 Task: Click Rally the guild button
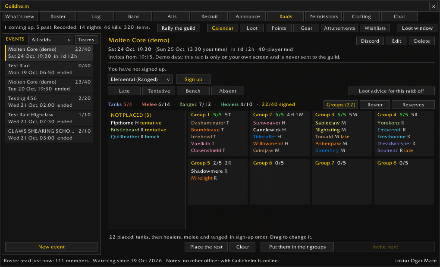(x=179, y=28)
